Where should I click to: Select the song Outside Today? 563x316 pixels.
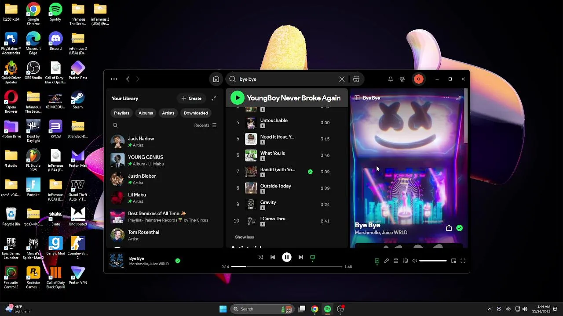[276, 186]
